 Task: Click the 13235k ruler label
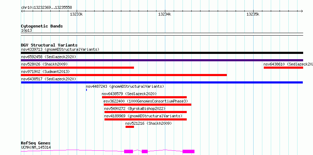click(x=253, y=14)
